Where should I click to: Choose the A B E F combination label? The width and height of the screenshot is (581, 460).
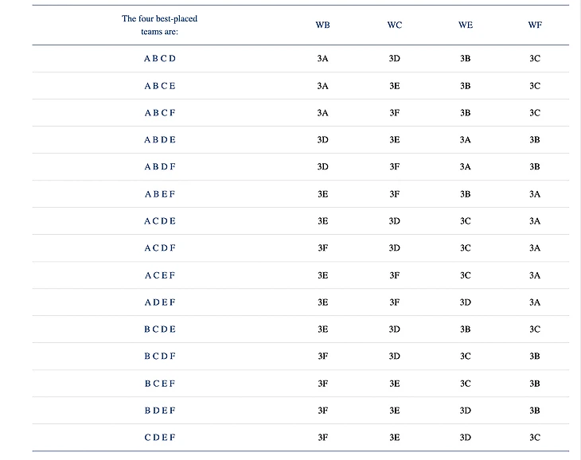click(160, 194)
